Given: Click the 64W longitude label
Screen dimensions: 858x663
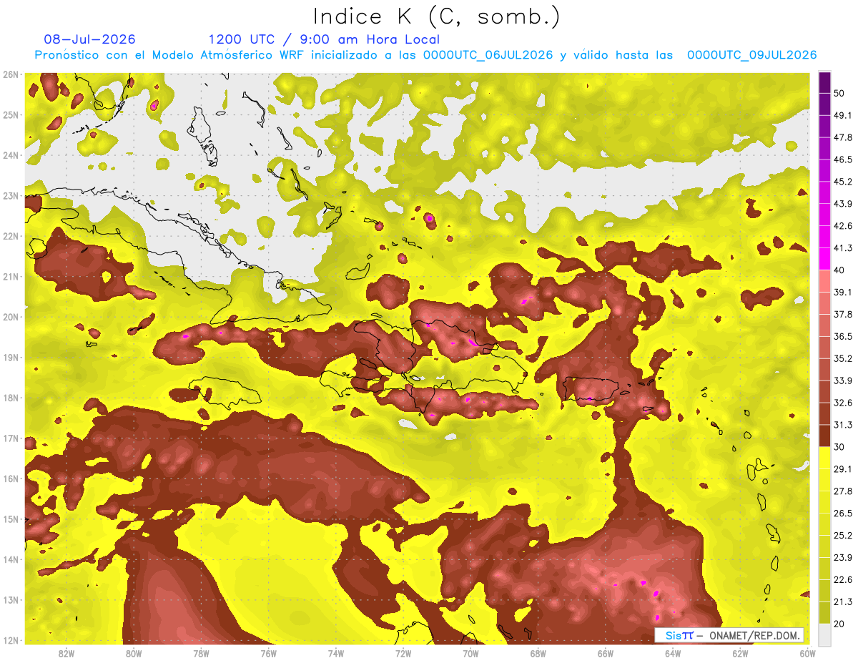Looking at the screenshot, I should click(673, 654).
